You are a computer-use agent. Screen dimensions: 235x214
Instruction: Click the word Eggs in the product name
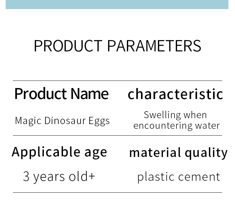[100, 121]
